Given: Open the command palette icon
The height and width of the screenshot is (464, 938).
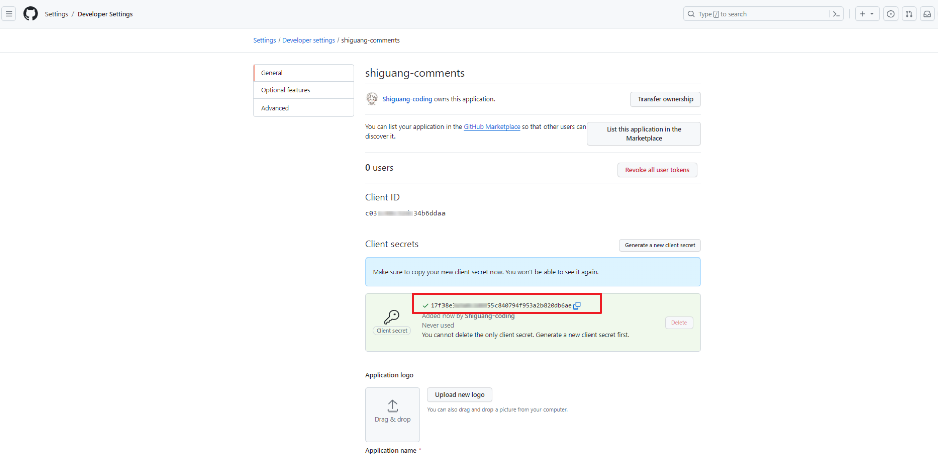Looking at the screenshot, I should 836,14.
